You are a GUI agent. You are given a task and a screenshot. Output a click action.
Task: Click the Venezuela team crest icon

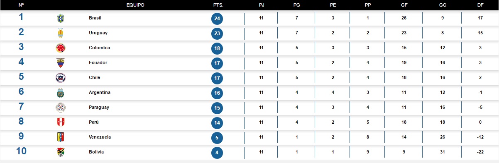(x=61, y=137)
